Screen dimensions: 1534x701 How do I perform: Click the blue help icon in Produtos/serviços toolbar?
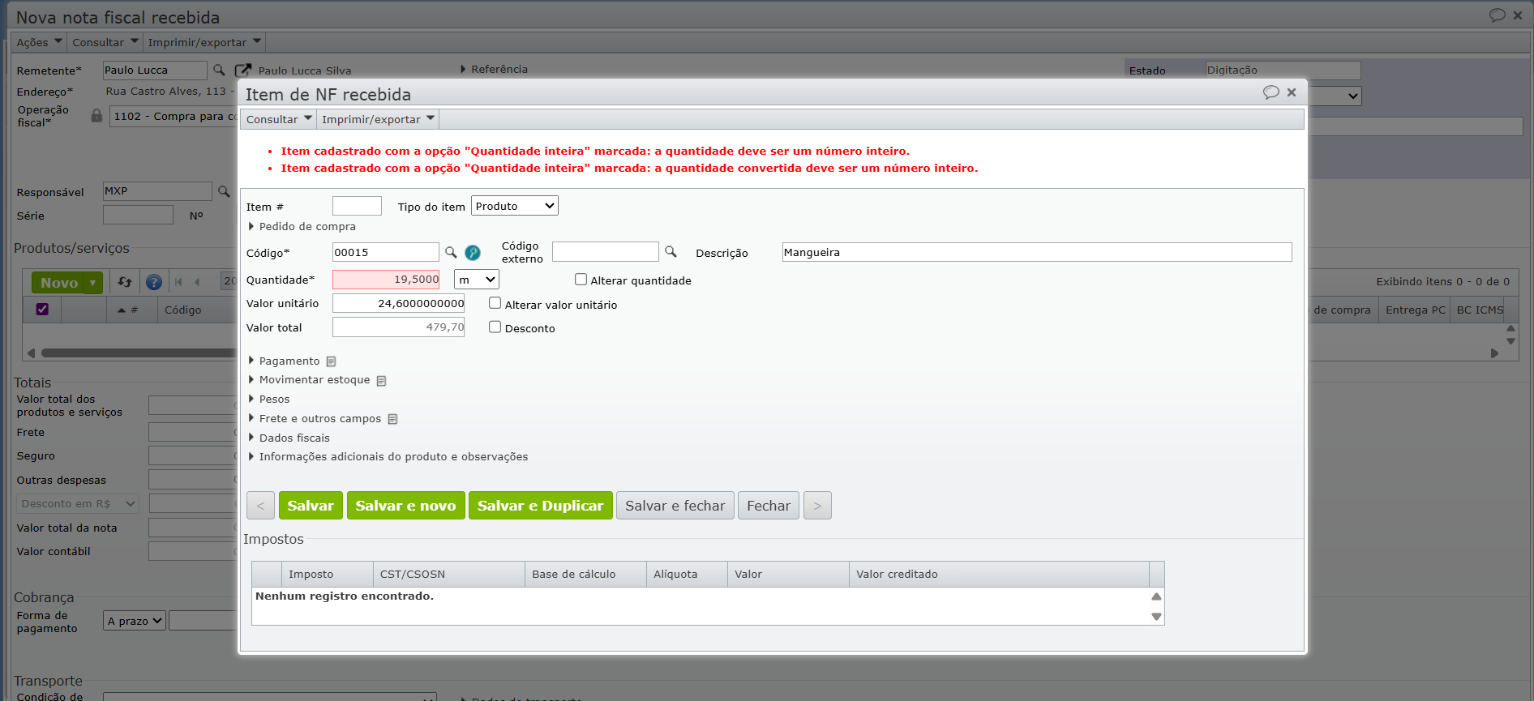(x=154, y=282)
